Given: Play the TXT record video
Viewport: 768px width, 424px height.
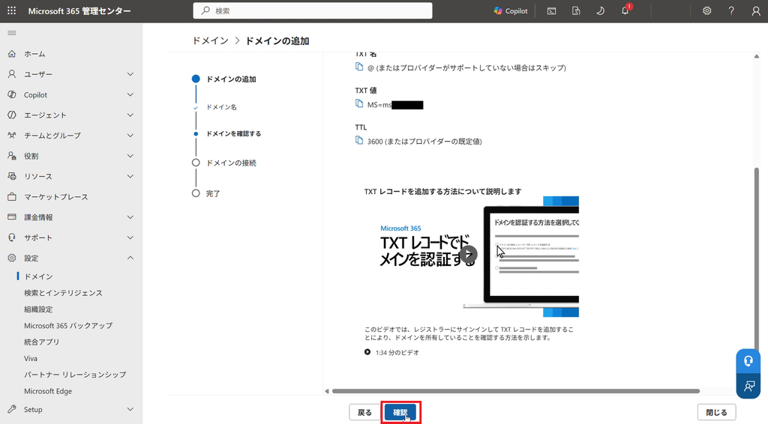Looking at the screenshot, I should (468, 254).
